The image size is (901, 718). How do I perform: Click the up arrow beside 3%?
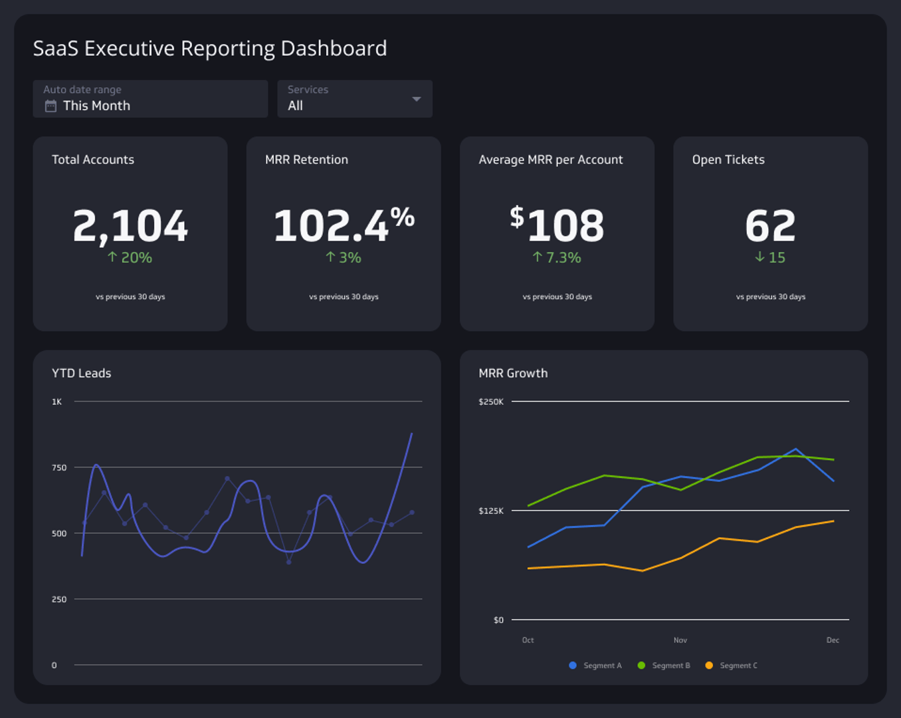[330, 257]
